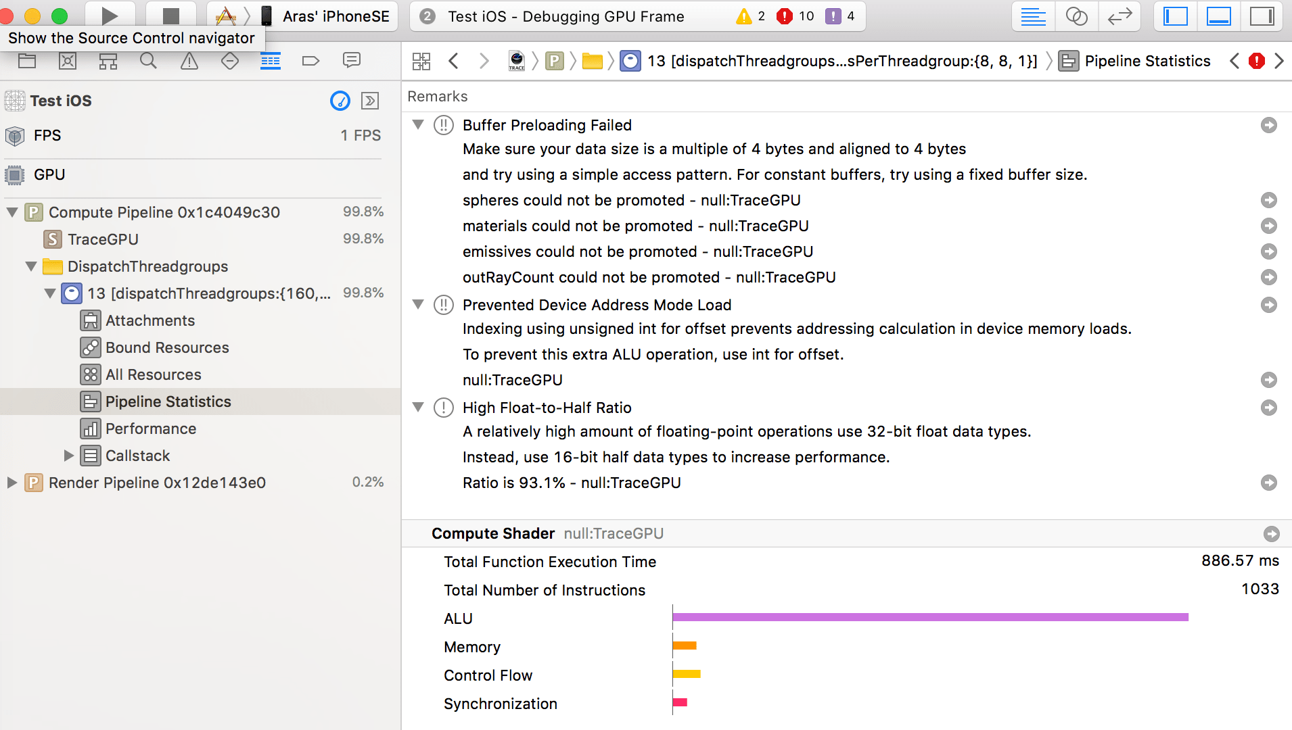Open the Project navigator folder icon
The image size is (1292, 730).
[27, 62]
